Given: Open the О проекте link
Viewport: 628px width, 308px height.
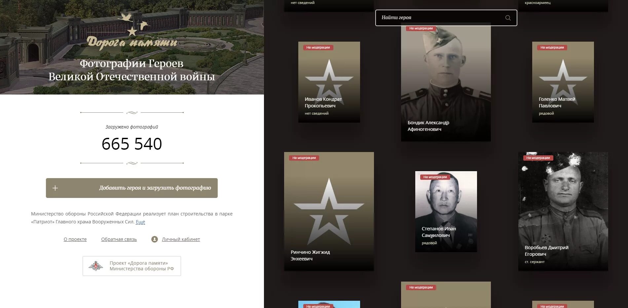Looking at the screenshot, I should pyautogui.click(x=75, y=239).
